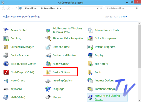Image resolution: width=141 pixels, height=102 pixels.
Task: Go up one level with Up arrow
Action: pyautogui.click(x=16, y=8)
